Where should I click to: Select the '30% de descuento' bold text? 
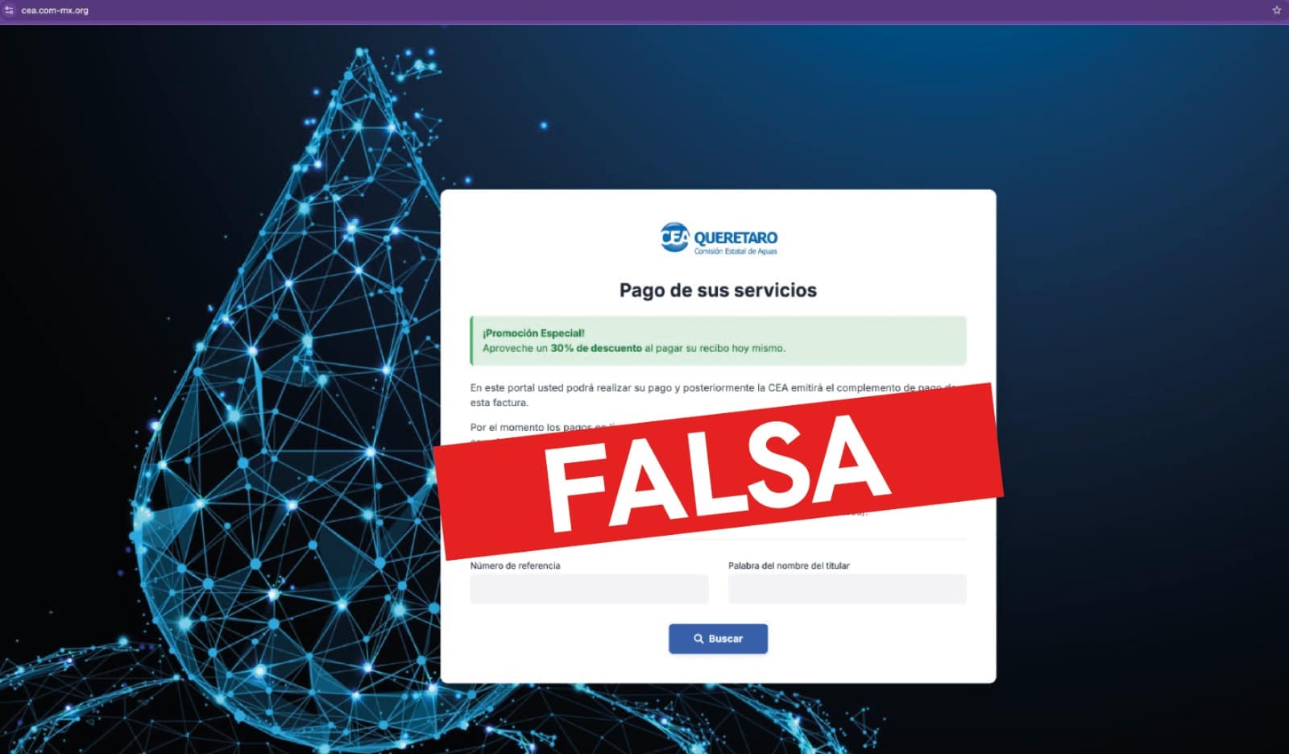pyautogui.click(x=596, y=348)
